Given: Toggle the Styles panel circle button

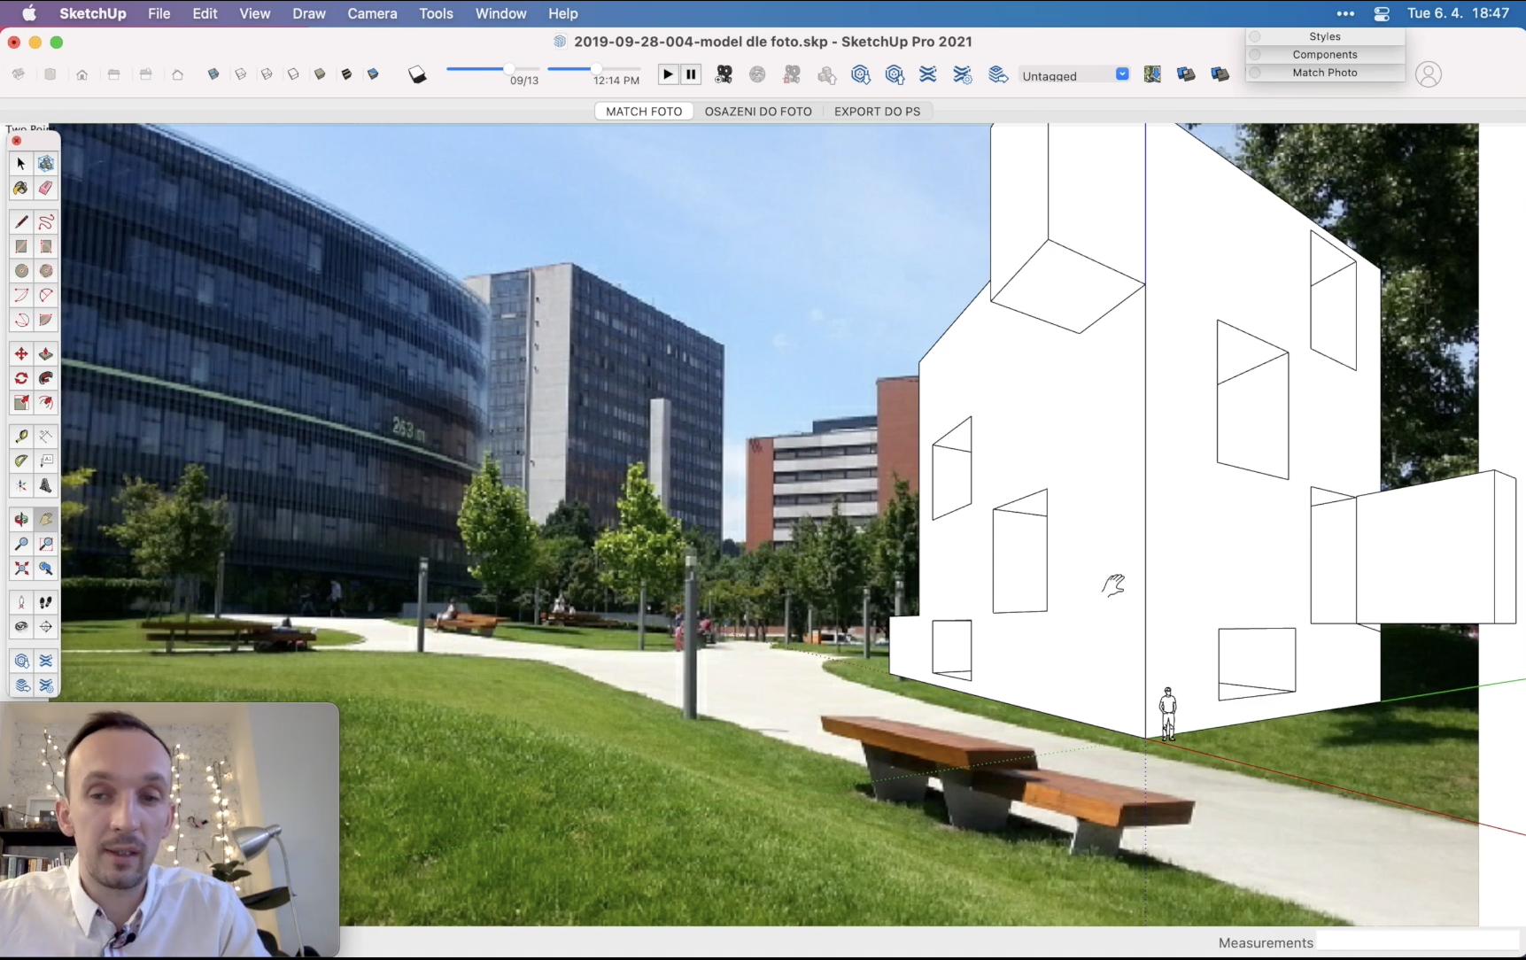Looking at the screenshot, I should [x=1255, y=36].
